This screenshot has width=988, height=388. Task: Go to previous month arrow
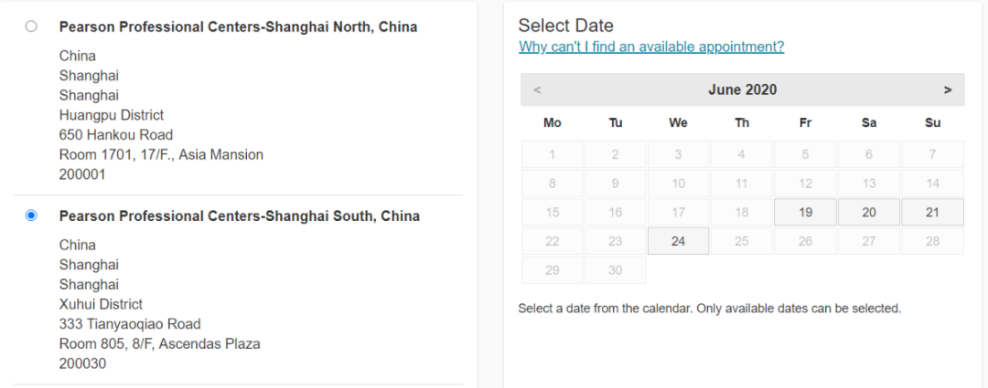point(537,89)
